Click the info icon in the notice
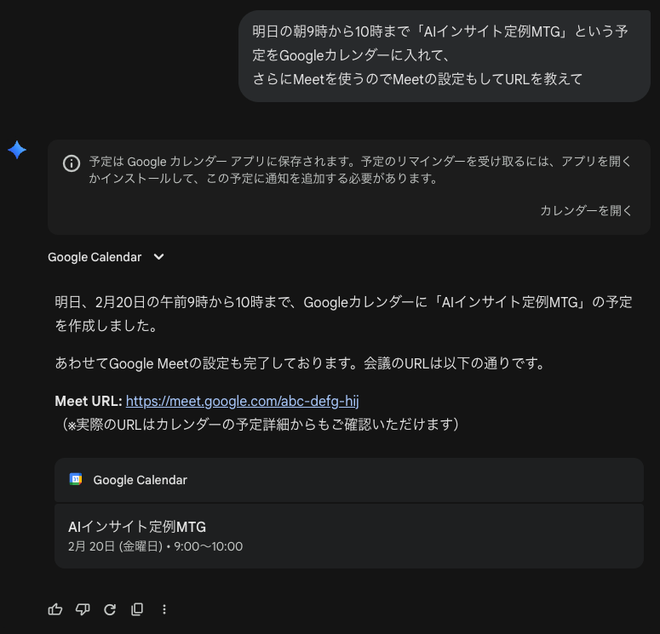 (x=72, y=163)
